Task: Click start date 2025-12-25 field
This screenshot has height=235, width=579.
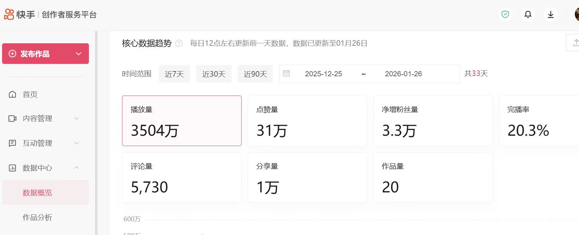Action: [324, 74]
